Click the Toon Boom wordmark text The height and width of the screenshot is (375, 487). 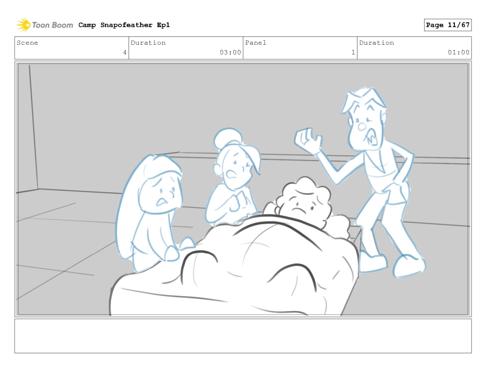(53, 25)
